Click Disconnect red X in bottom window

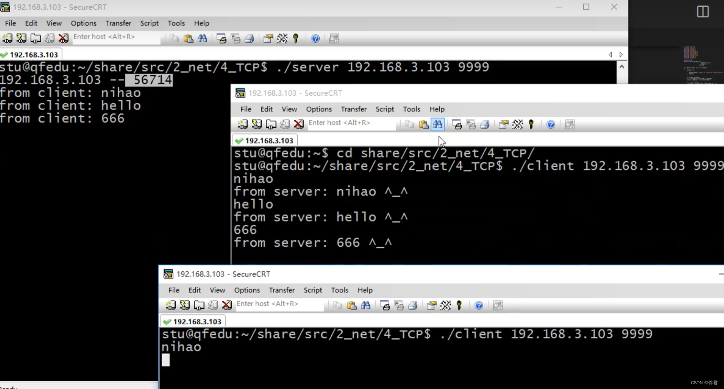pos(227,305)
